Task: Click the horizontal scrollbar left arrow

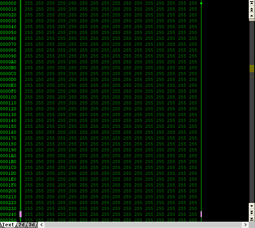Action: pos(41,225)
